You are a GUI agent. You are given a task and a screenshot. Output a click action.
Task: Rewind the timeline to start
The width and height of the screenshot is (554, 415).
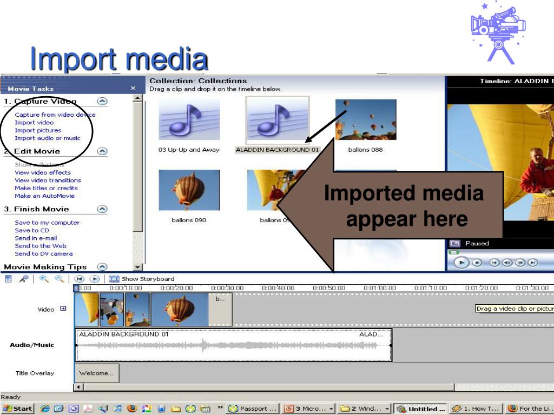click(x=80, y=279)
